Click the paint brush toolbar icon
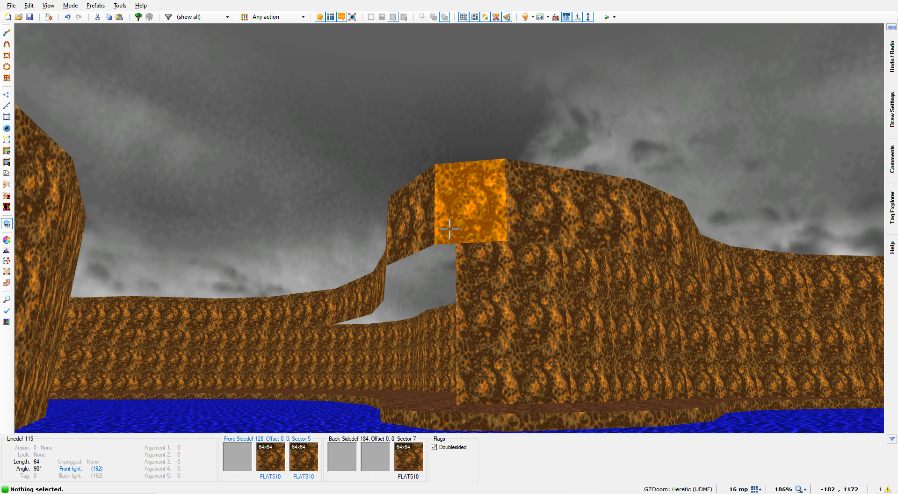898x494 pixels. 507,17
